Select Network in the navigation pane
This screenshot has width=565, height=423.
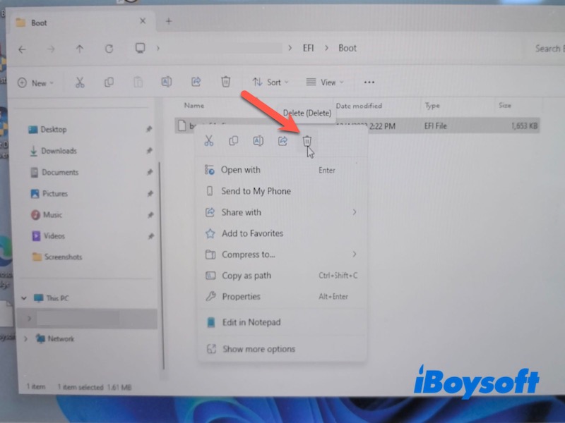61,338
